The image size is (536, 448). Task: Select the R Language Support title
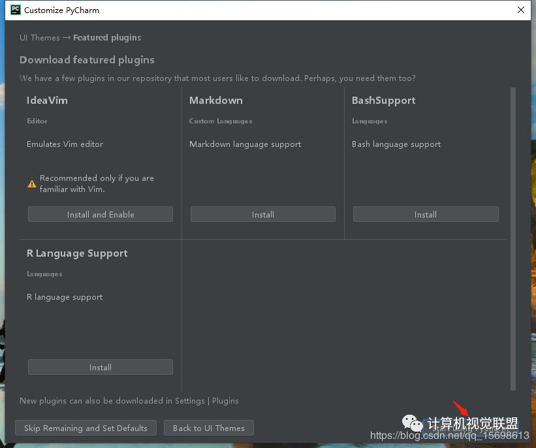[x=77, y=253]
